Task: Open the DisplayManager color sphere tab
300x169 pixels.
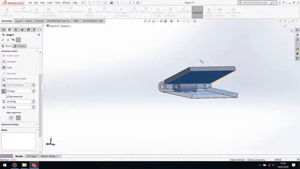Action: (28, 30)
